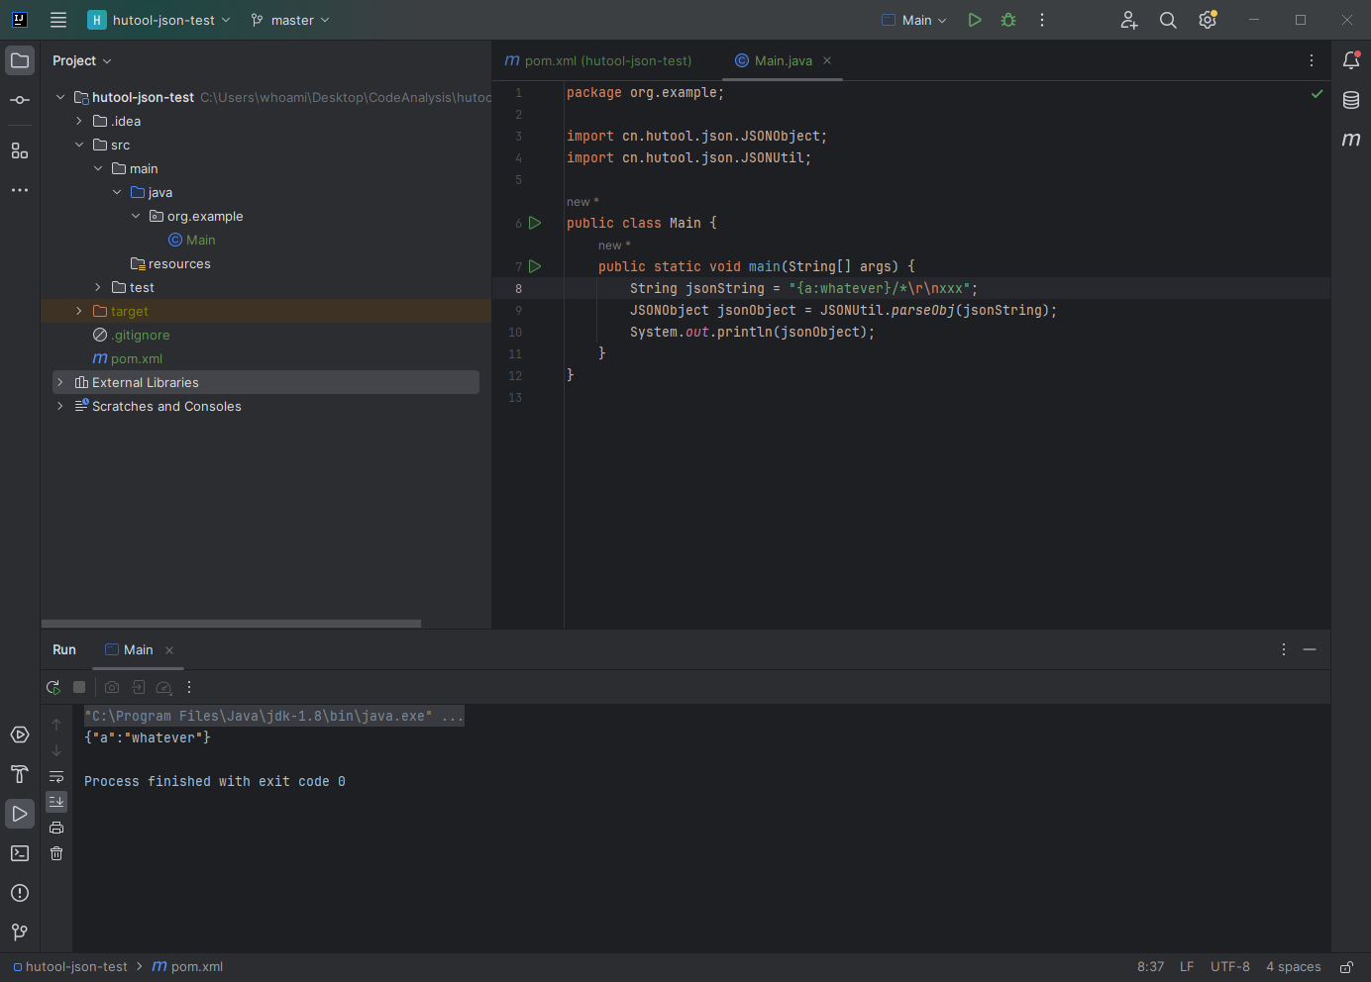Viewport: 1371px width, 982px height.
Task: Toggle read-only lock in status bar
Action: tap(1347, 967)
